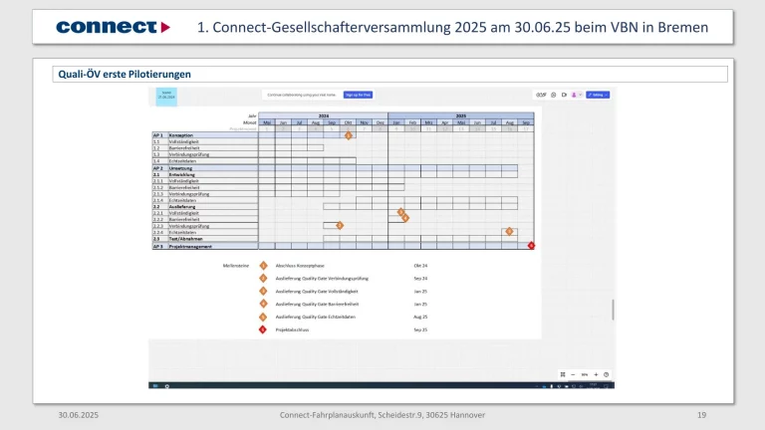
Task: Select the Auslieferung Quality Gate Verbindungsprüfung text
Action: coord(322,279)
